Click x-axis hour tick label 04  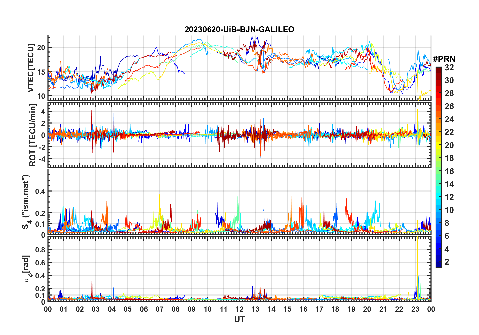click(x=112, y=309)
